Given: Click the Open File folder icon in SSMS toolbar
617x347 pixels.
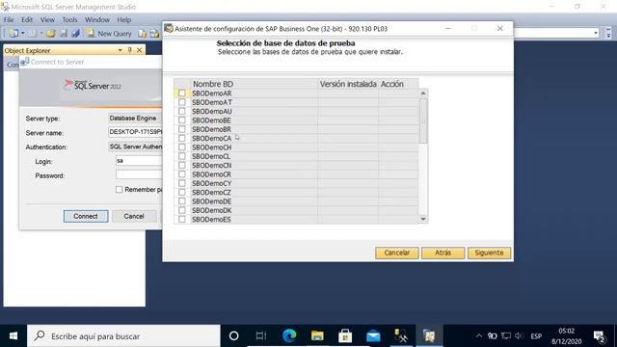Looking at the screenshot, I should click(51, 34).
